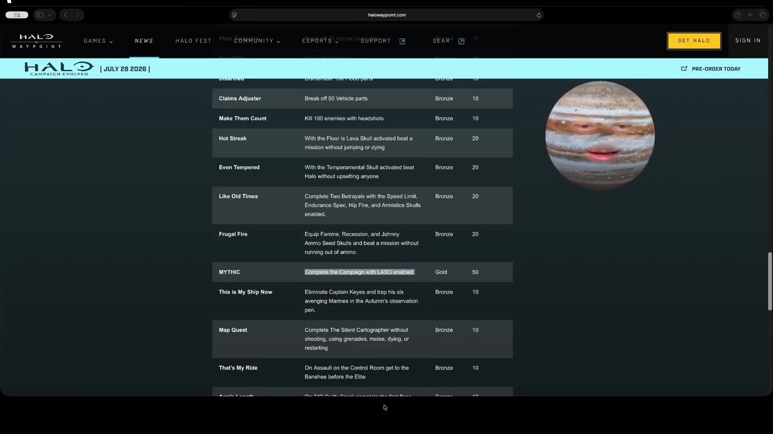Click the external link icon beside Gear
This screenshot has height=434, width=773.
click(461, 41)
